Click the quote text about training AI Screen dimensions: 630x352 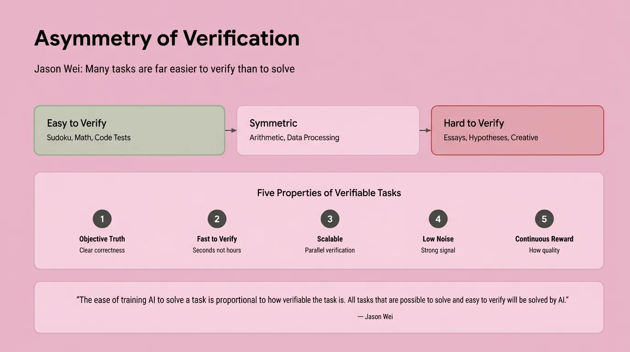(322, 300)
